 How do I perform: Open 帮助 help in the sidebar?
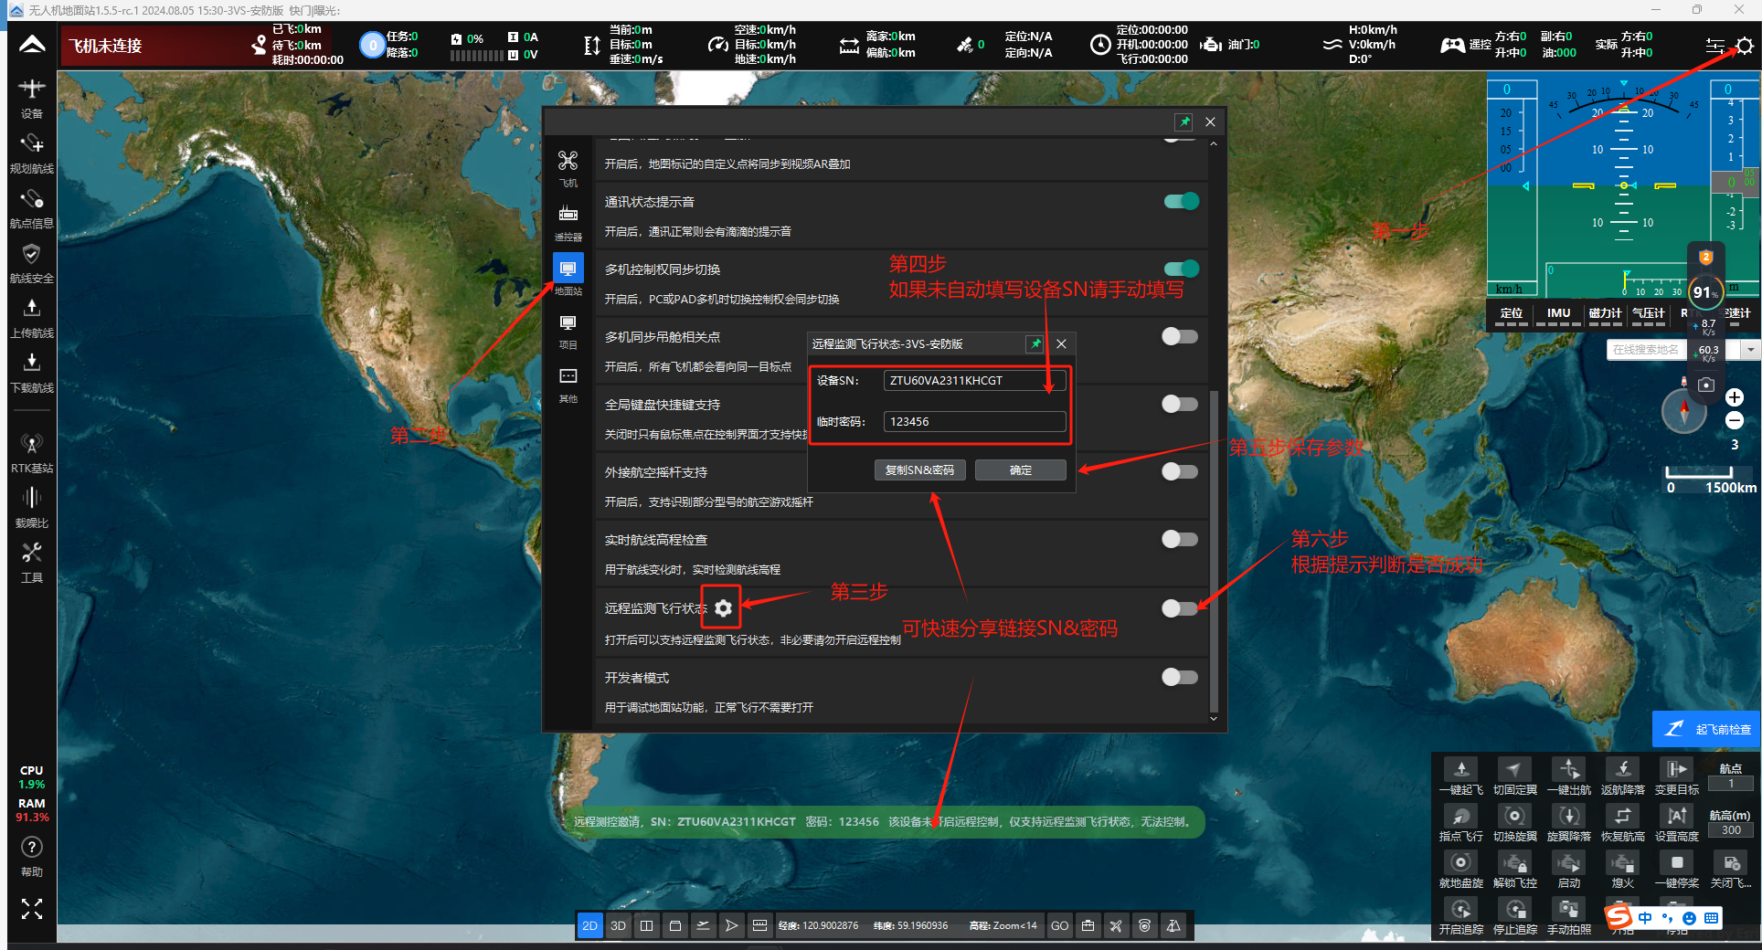pyautogui.click(x=32, y=856)
